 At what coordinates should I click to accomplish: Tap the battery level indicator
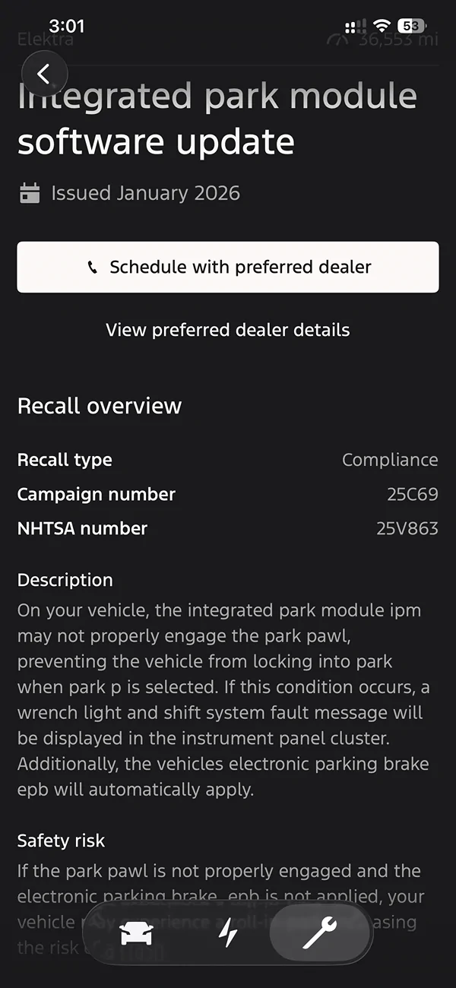(x=412, y=27)
